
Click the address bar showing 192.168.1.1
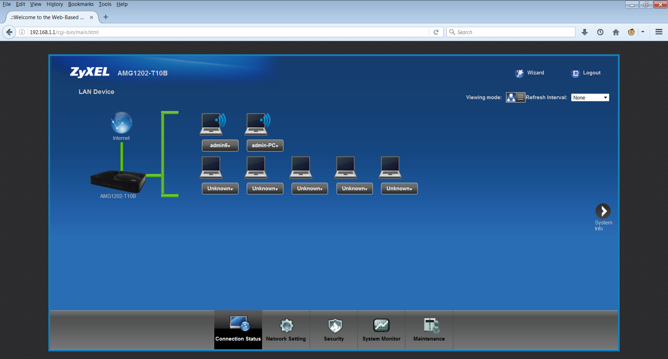(x=228, y=32)
